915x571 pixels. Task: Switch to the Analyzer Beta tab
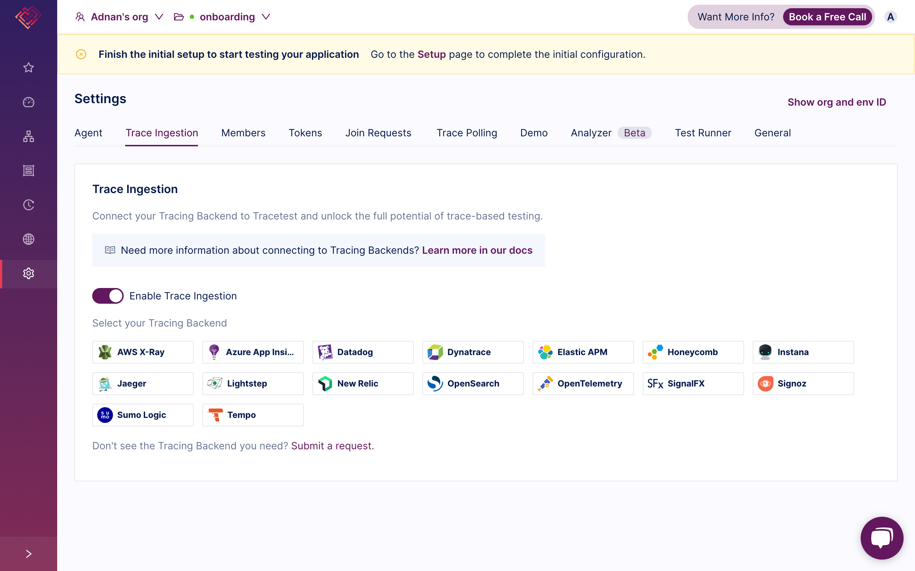click(611, 133)
